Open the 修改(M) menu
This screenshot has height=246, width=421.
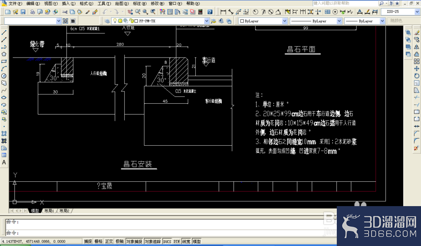157,3
